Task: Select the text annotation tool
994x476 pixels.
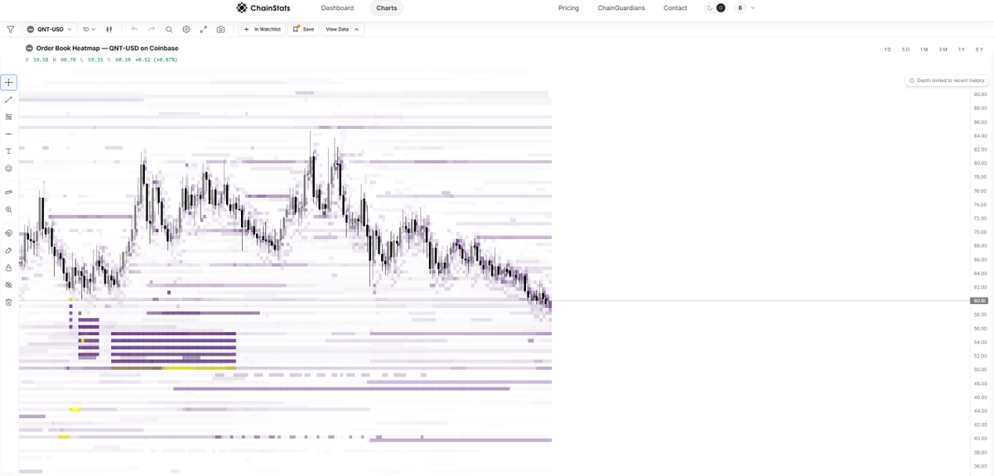Action: click(x=9, y=151)
